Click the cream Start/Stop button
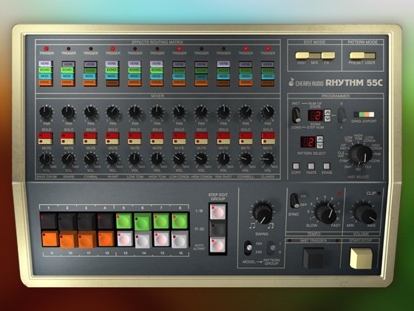The image size is (414, 311). pos(361,258)
